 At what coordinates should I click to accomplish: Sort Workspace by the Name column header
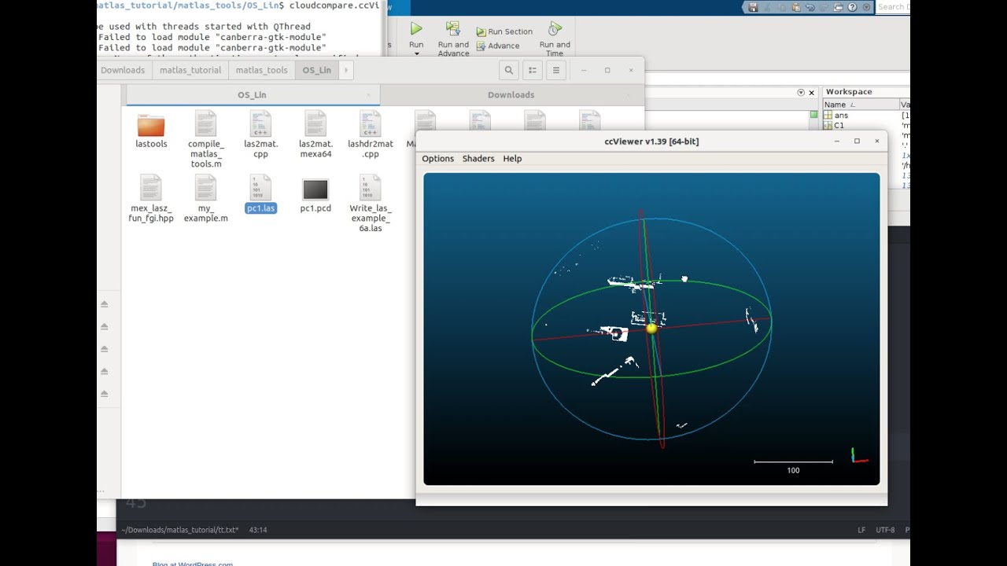coord(861,105)
